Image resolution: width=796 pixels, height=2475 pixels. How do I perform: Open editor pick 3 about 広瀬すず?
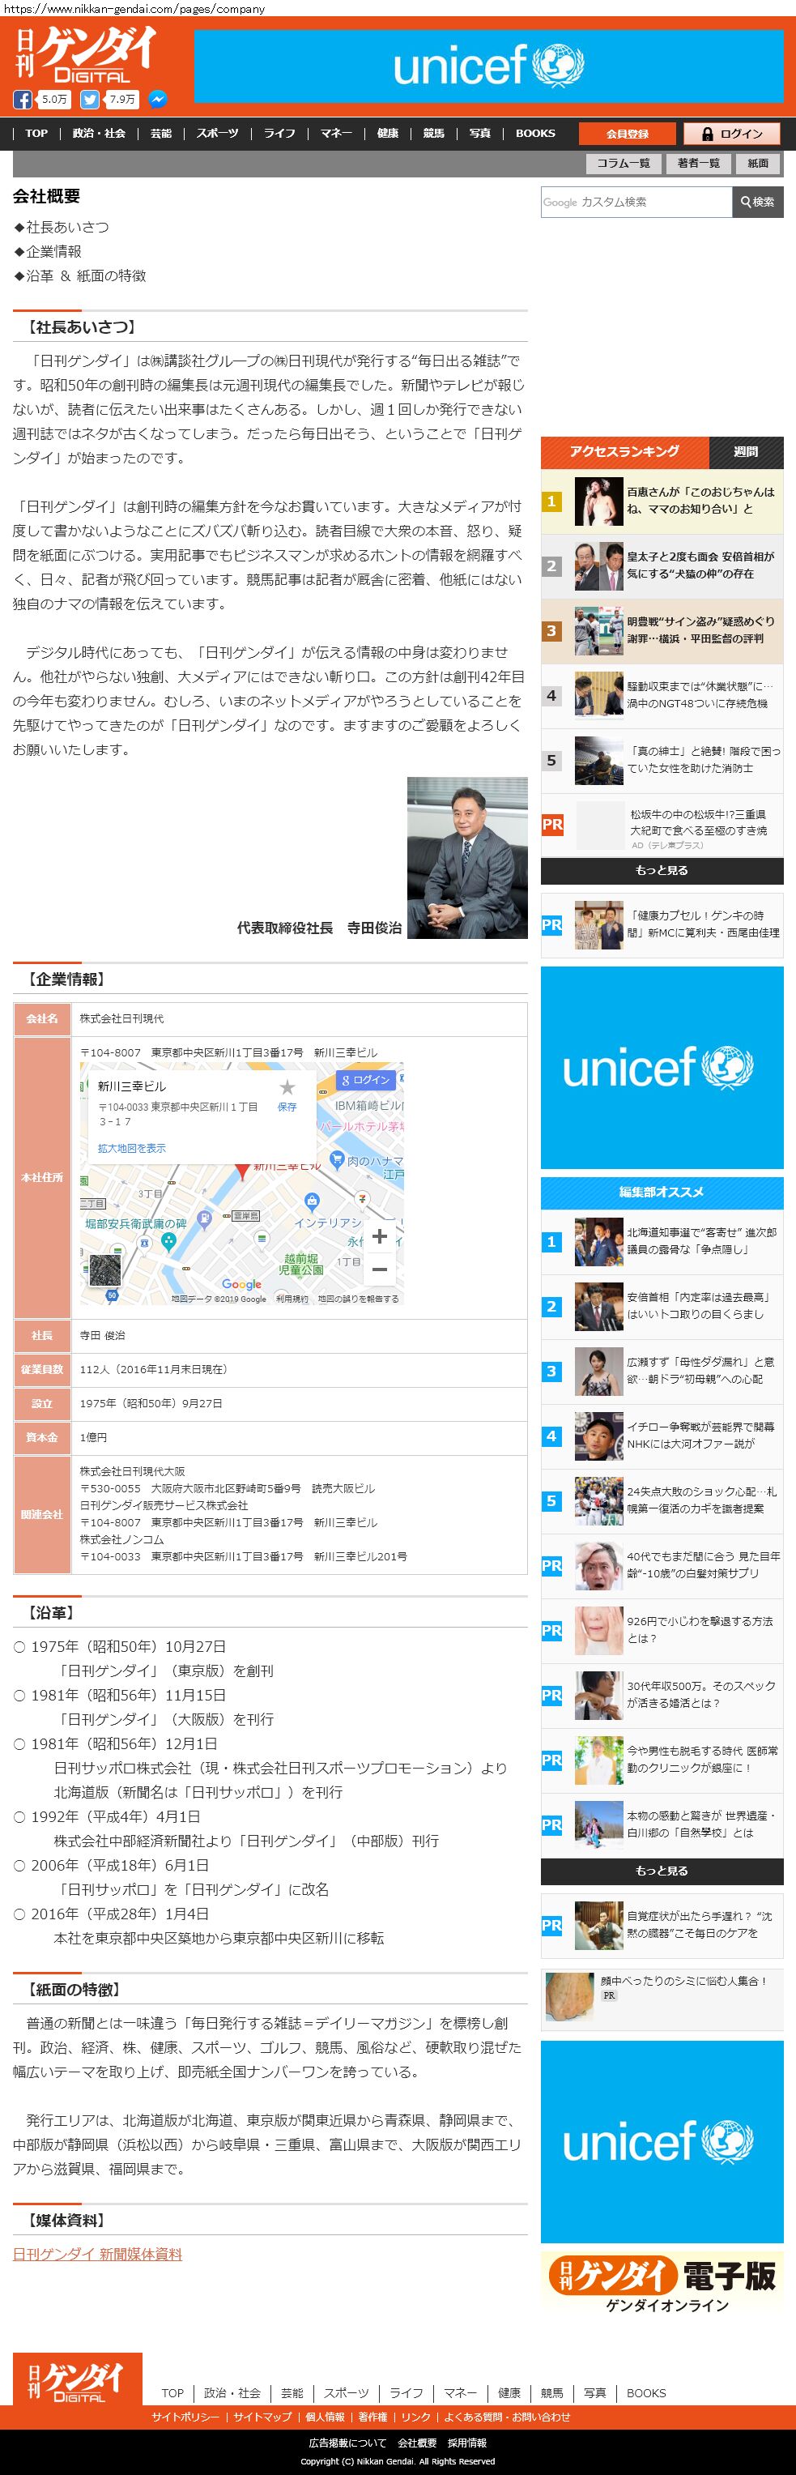tap(662, 1371)
